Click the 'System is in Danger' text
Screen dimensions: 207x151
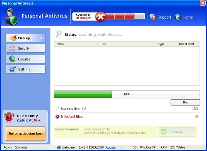pyautogui.click(x=83, y=17)
